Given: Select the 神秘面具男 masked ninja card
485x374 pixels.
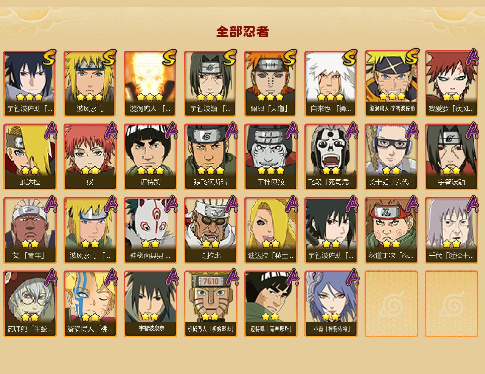Looking at the screenshot, I should click(150, 230).
